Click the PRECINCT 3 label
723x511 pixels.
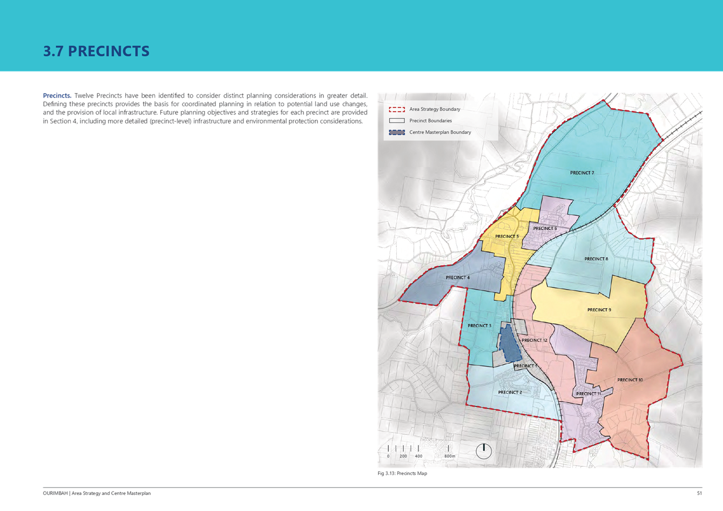pos(479,325)
